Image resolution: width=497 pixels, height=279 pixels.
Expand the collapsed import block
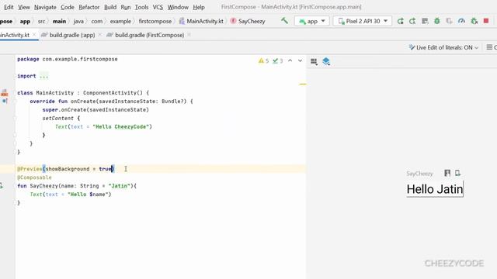click(x=43, y=76)
